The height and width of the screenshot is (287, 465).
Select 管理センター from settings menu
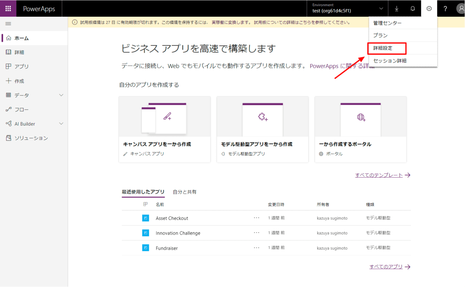[x=387, y=23]
